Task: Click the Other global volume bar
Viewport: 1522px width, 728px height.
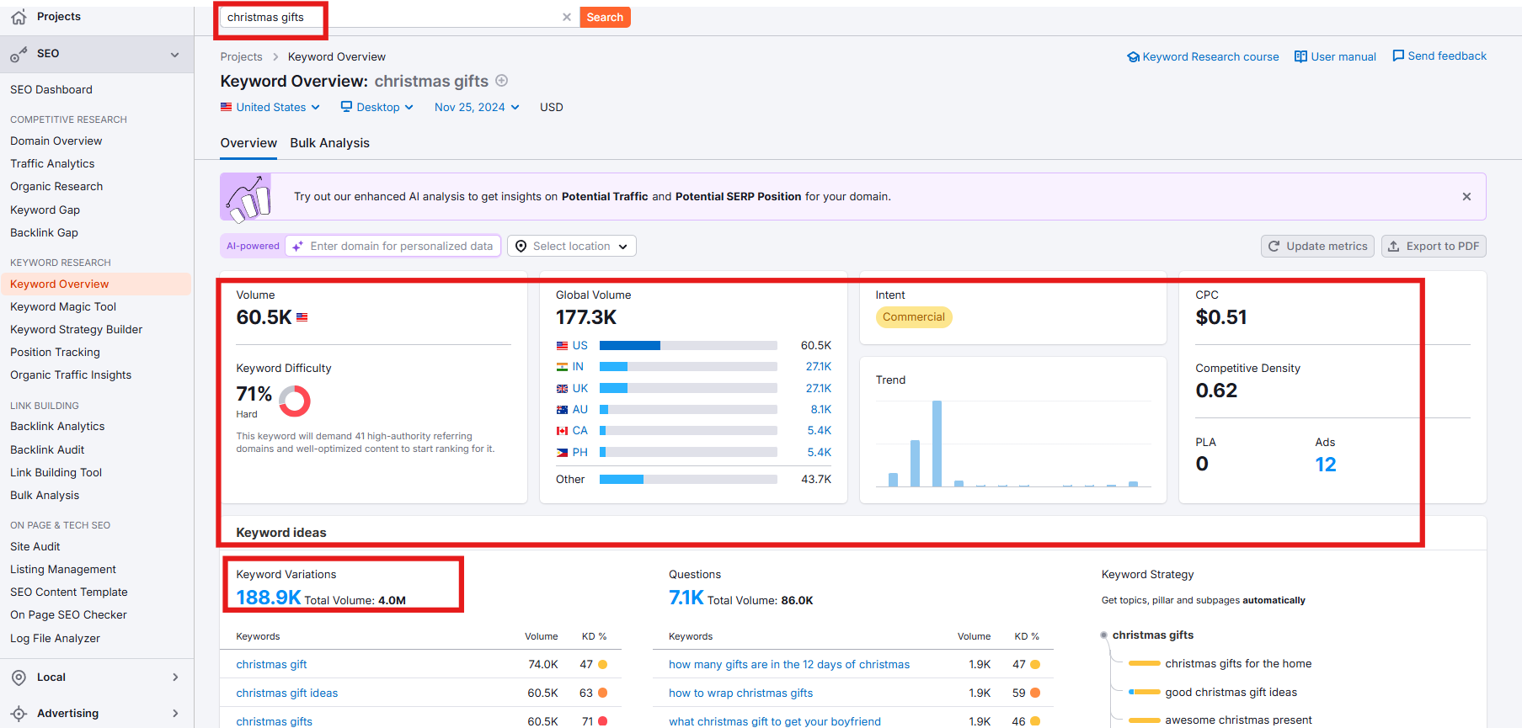Action: point(688,480)
